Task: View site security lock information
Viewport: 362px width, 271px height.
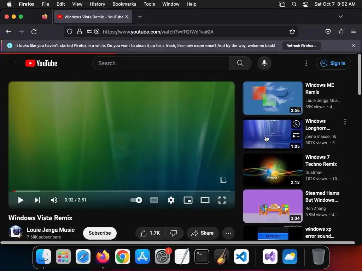Action: (x=80, y=31)
